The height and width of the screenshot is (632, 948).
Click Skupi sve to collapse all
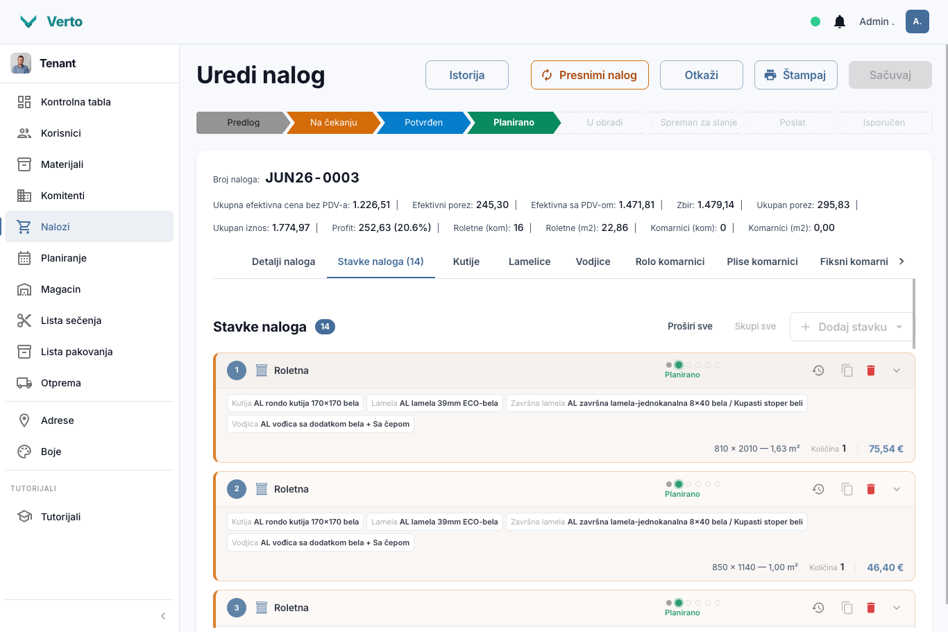point(755,326)
